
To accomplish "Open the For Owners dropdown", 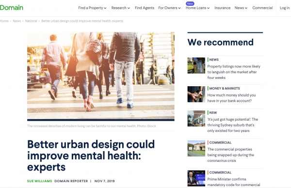I will click(169, 8).
